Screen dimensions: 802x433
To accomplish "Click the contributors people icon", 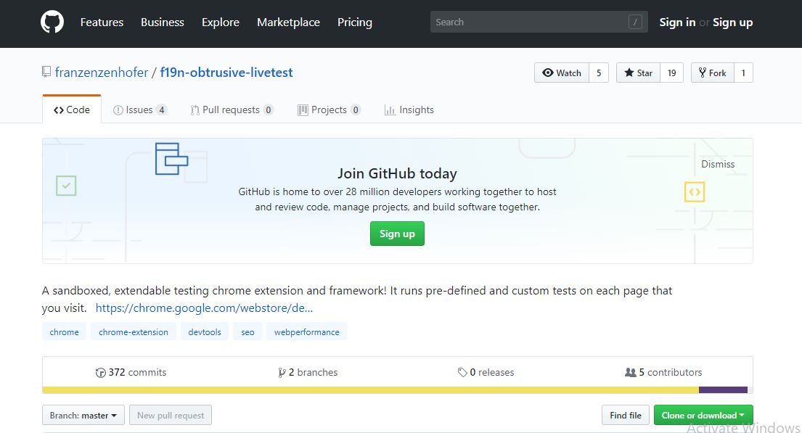I will tap(631, 373).
